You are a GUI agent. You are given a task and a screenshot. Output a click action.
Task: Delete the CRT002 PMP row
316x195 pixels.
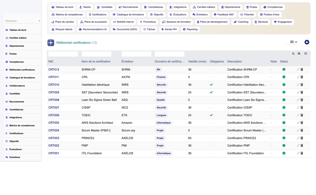pos(302,146)
